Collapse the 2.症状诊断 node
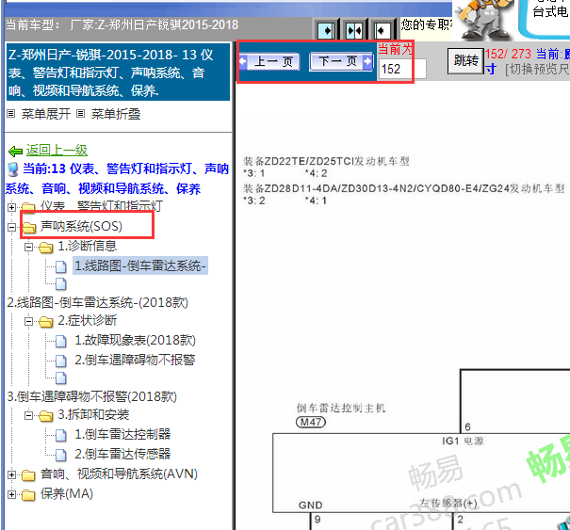 [28, 322]
